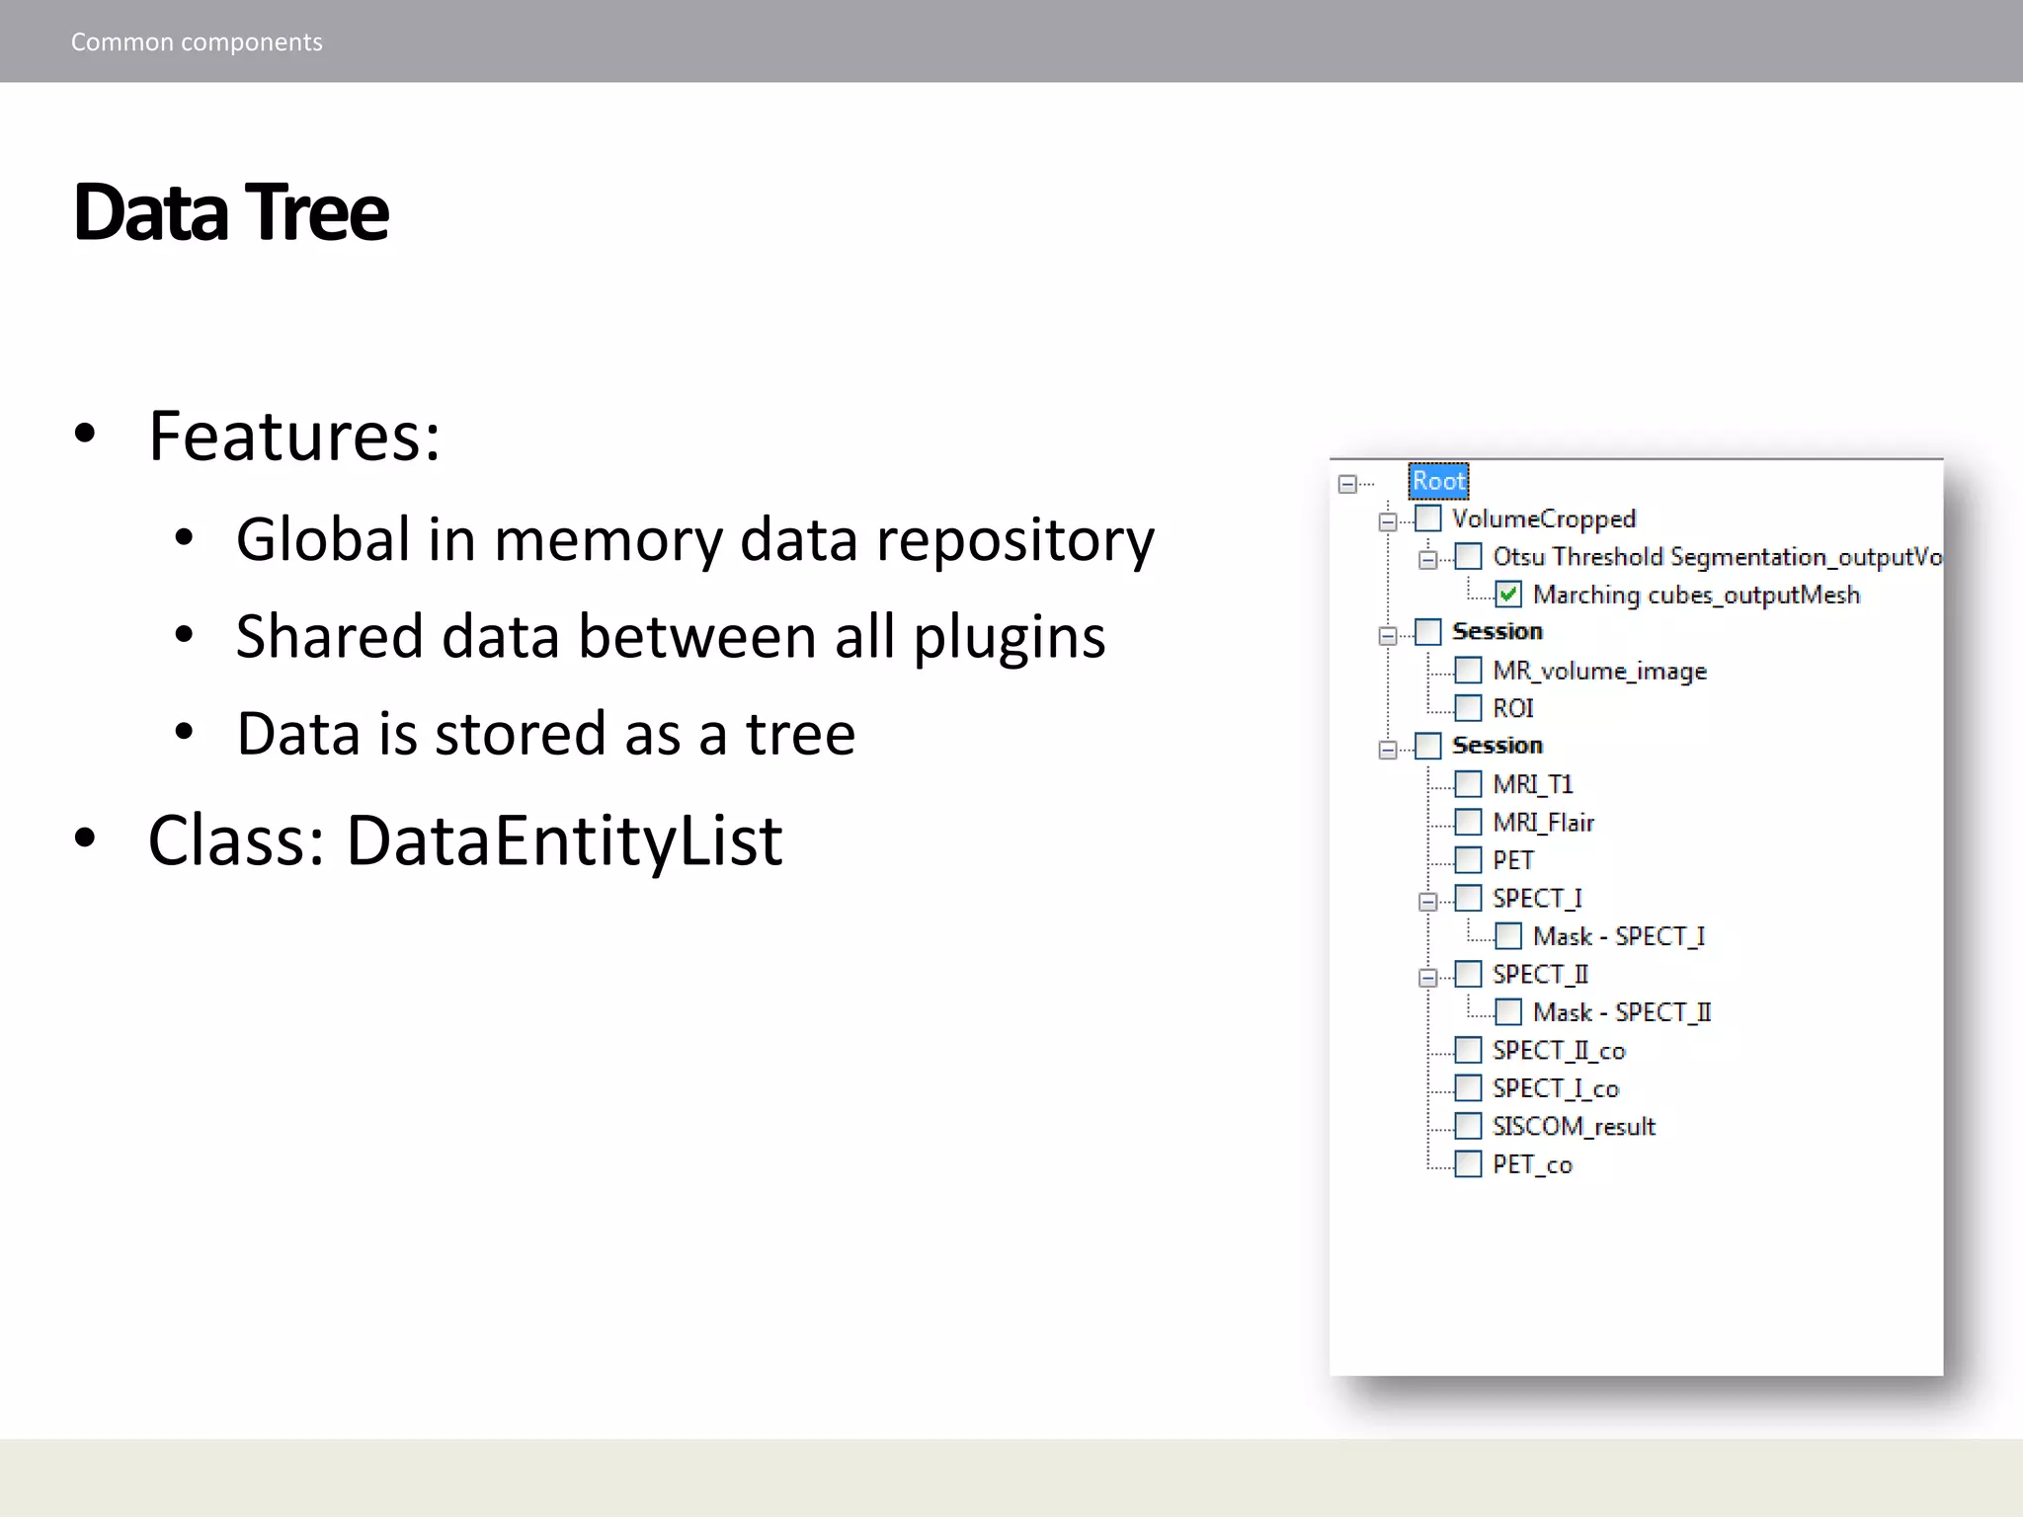This screenshot has height=1517, width=2023.
Task: Collapse the Root node expander
Action: (1347, 484)
